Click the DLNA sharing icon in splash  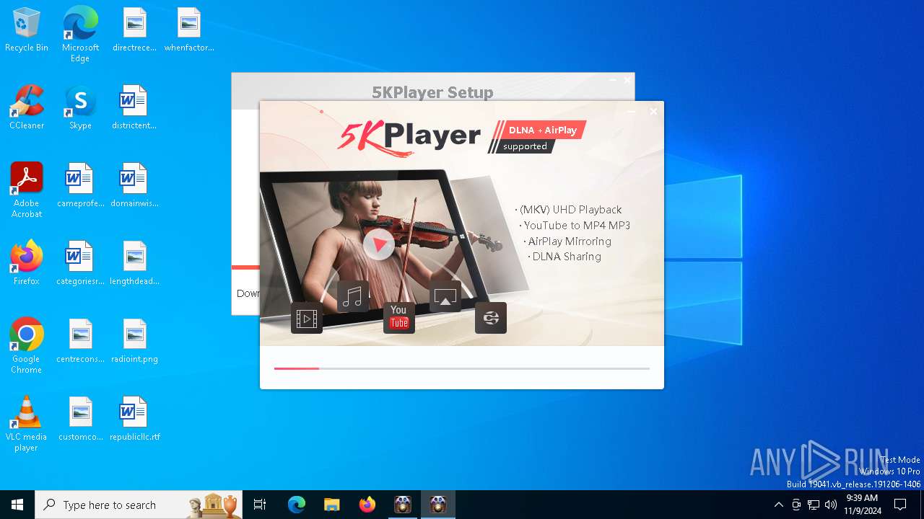coord(491,318)
